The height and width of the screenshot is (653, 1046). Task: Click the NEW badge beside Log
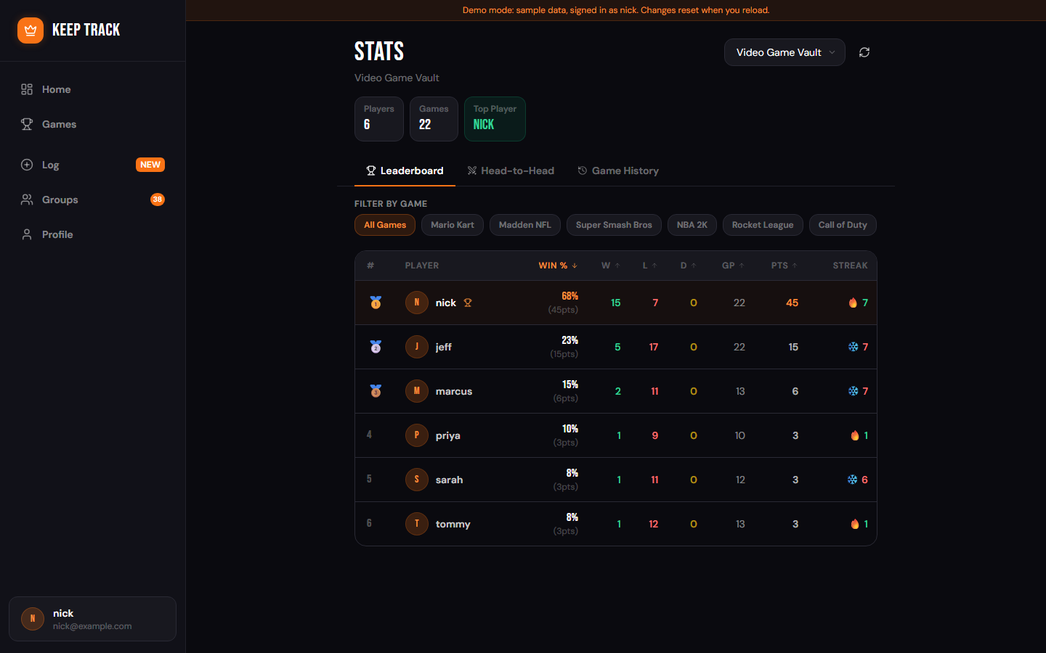pyautogui.click(x=150, y=165)
